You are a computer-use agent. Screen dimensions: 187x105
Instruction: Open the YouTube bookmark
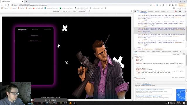coord(37,8)
